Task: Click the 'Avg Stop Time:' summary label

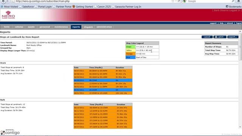Action: click(212, 54)
